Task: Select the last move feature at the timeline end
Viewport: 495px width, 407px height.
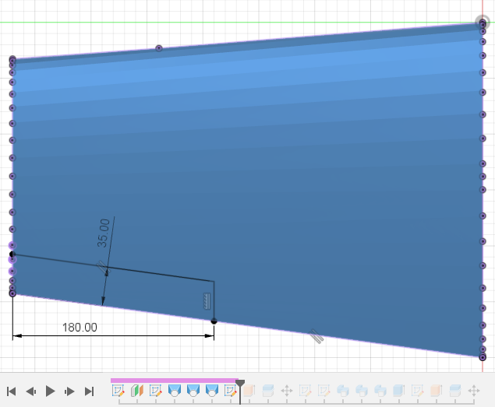Action: coord(473,391)
